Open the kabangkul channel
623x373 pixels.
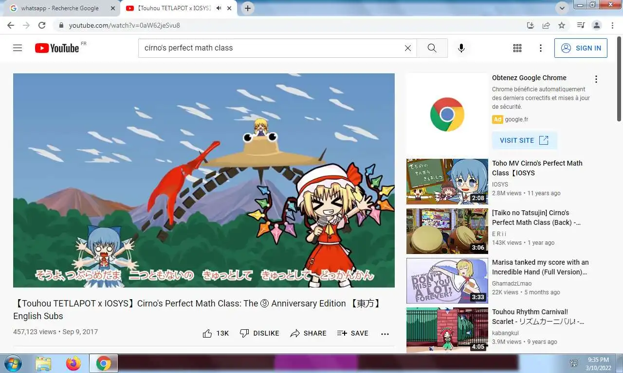[x=505, y=333]
